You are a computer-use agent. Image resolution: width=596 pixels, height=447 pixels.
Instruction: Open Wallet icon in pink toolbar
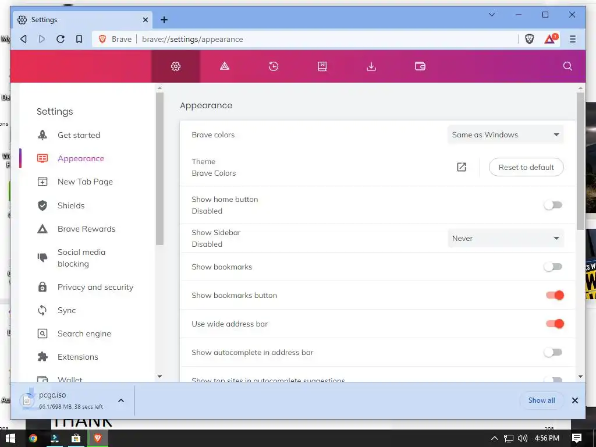click(420, 66)
